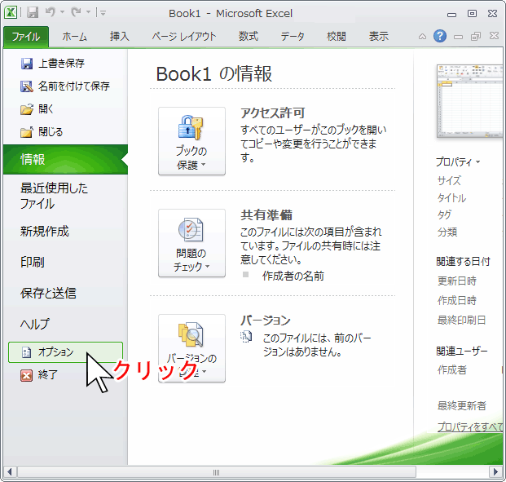This screenshot has height=482, width=506.
Task: Open the Undo history dropdown arrow
Action: click(x=62, y=12)
